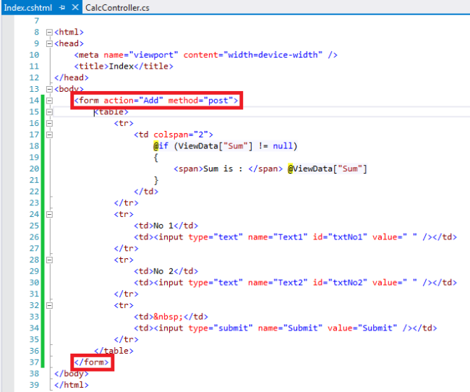Click the 'No 1' table cell code
Image resolution: width=470 pixels, height=392 pixels.
click(166, 226)
